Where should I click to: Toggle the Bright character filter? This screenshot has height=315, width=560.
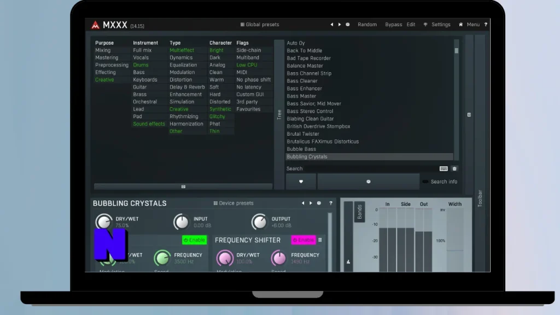[x=217, y=50]
